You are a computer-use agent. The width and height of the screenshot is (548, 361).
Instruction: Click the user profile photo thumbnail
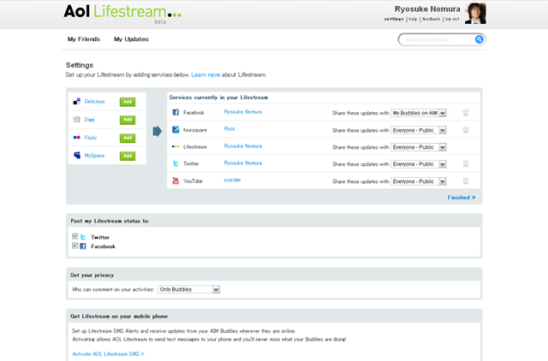point(475,14)
